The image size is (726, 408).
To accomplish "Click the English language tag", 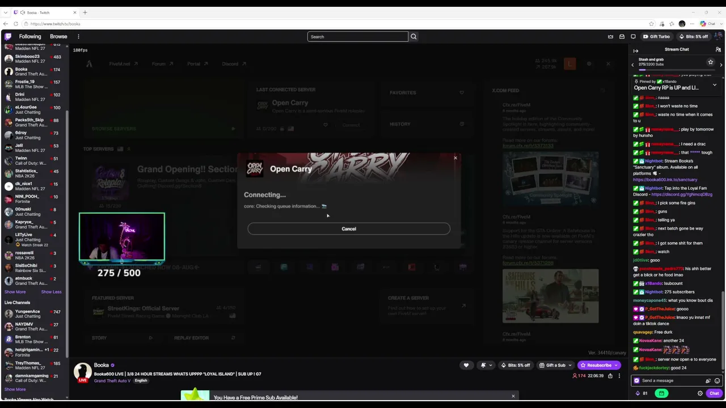I will pyautogui.click(x=141, y=381).
